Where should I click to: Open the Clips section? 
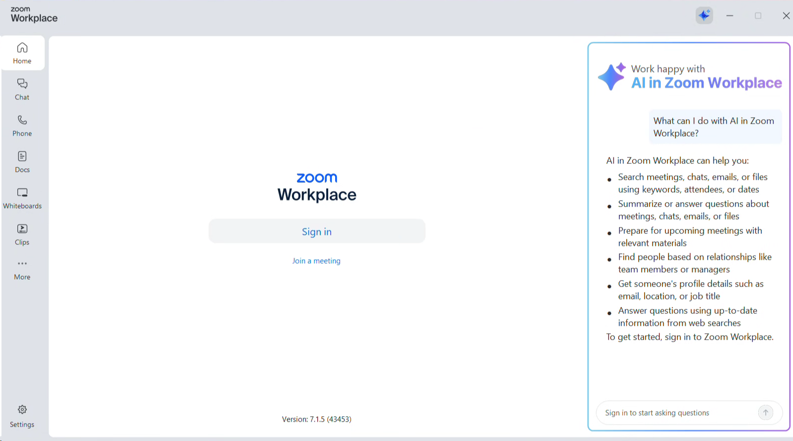tap(22, 234)
